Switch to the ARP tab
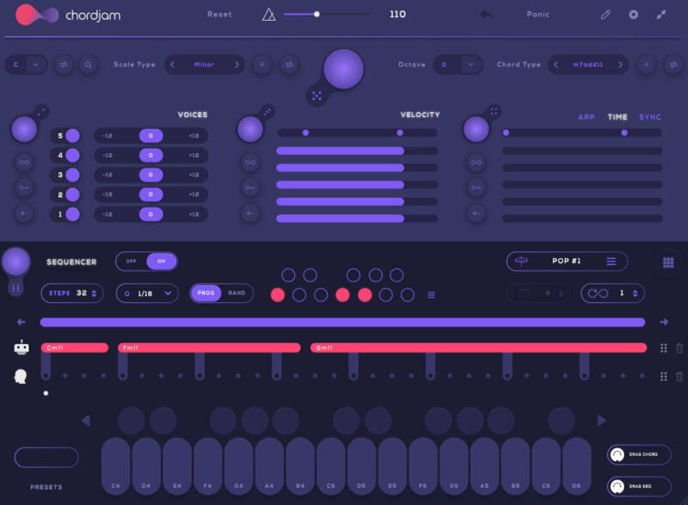688x505 pixels. point(587,117)
